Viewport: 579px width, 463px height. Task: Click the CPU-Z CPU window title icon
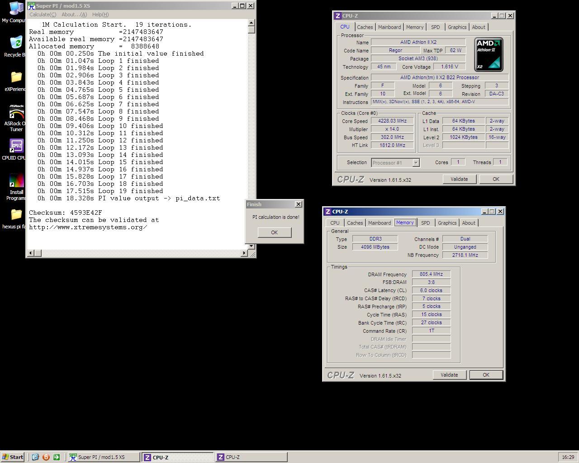click(x=337, y=16)
